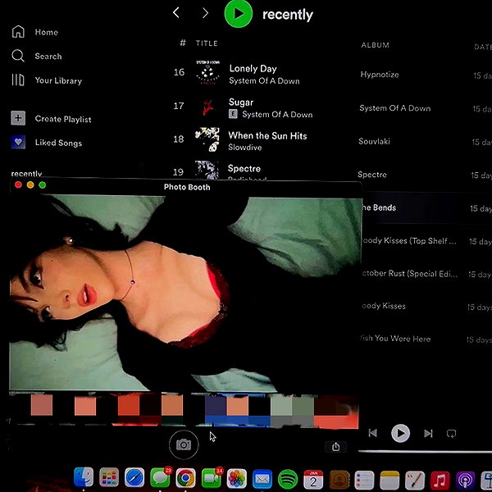Open System Of A Down album link
This screenshot has width=492, height=492.
coord(395,108)
